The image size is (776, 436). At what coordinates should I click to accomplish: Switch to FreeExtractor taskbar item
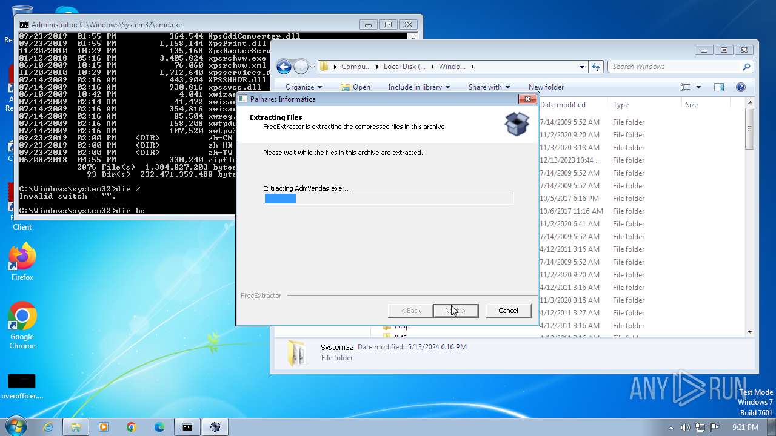point(215,427)
